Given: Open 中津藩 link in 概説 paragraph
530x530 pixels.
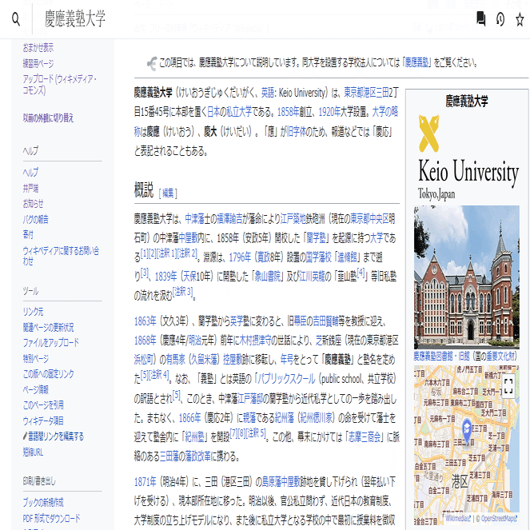Looking at the screenshot, I should coord(195,219).
